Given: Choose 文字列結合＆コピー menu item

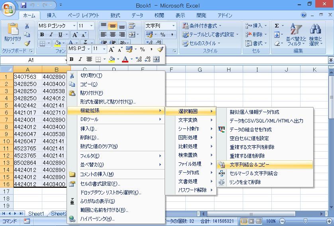Looking at the screenshot, I should (x=265, y=165).
